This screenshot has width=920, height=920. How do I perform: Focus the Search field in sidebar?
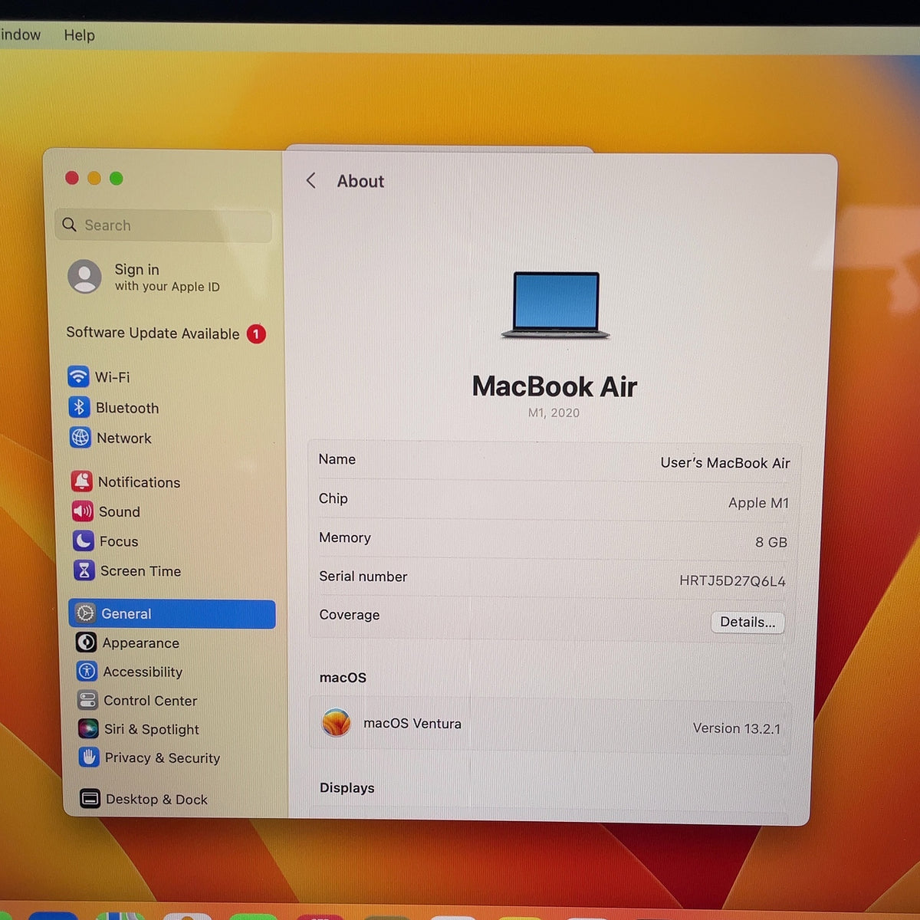pyautogui.click(x=164, y=225)
